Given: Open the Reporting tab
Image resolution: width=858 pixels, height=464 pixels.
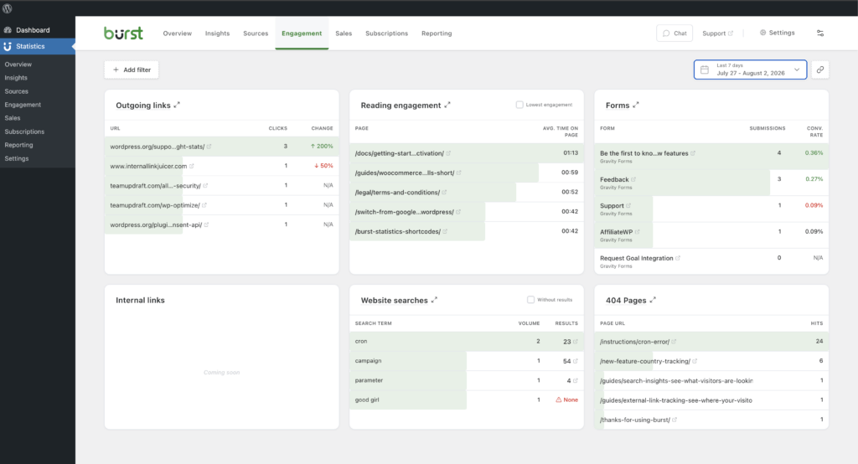Looking at the screenshot, I should (x=437, y=34).
